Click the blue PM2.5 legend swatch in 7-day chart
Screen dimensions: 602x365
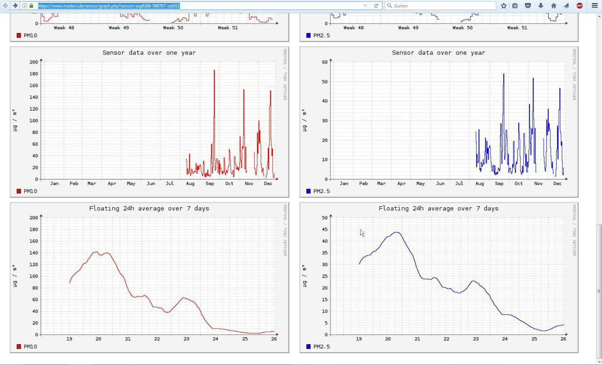pos(309,347)
